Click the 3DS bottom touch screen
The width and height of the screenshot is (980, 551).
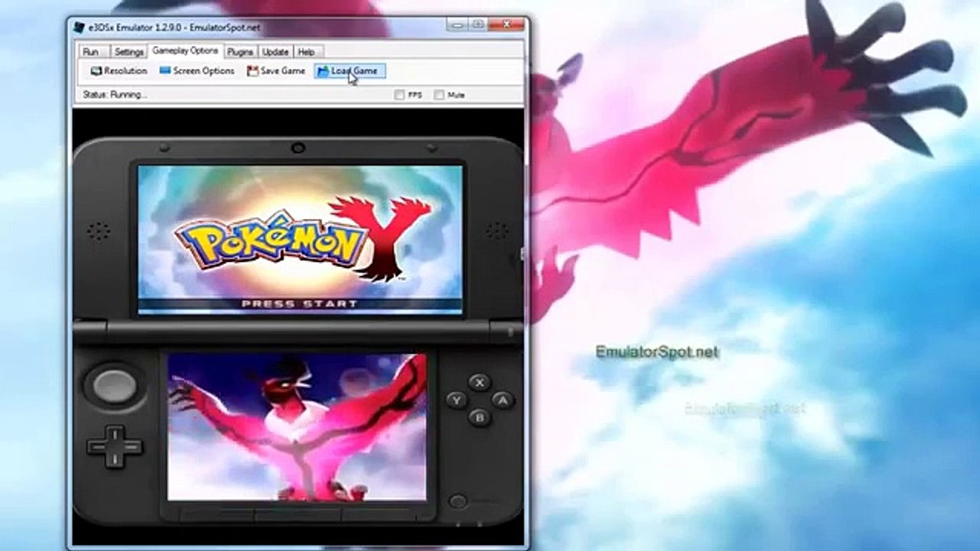297,427
